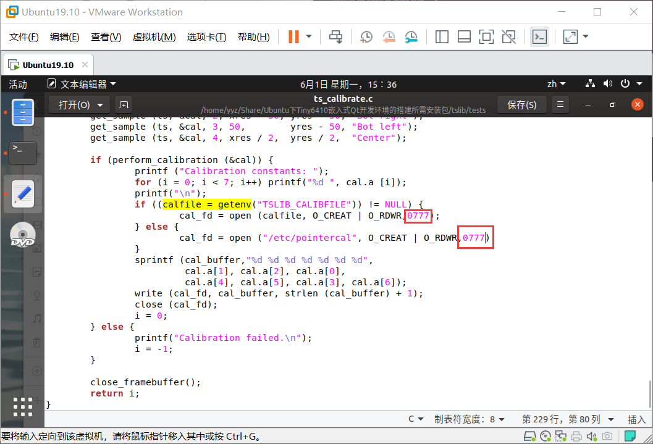This screenshot has width=653, height=444.
Task: Toggle the thumbnail bar view
Action: (x=464, y=37)
